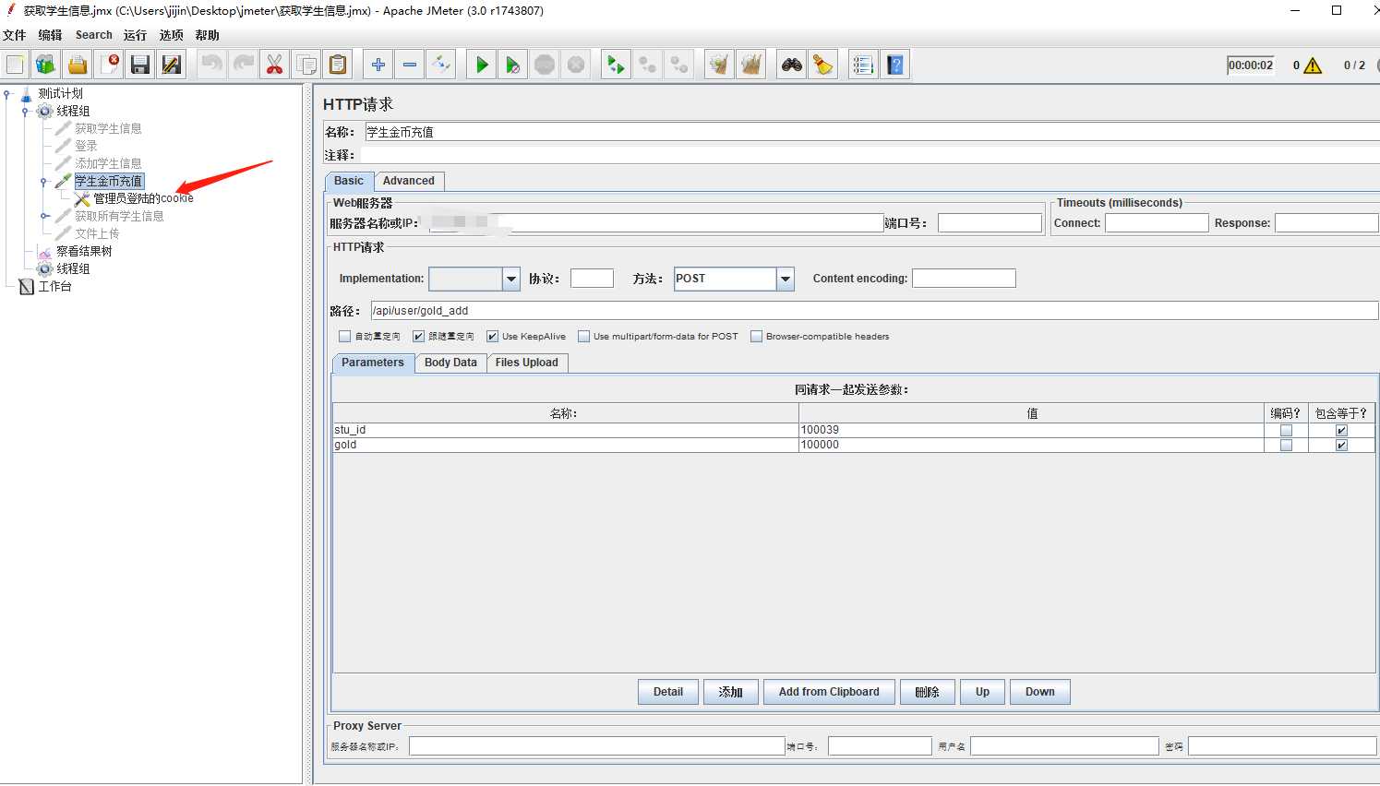Toggle the 包含等于 checkbox in the gold row
The width and height of the screenshot is (1380, 786).
tap(1341, 445)
